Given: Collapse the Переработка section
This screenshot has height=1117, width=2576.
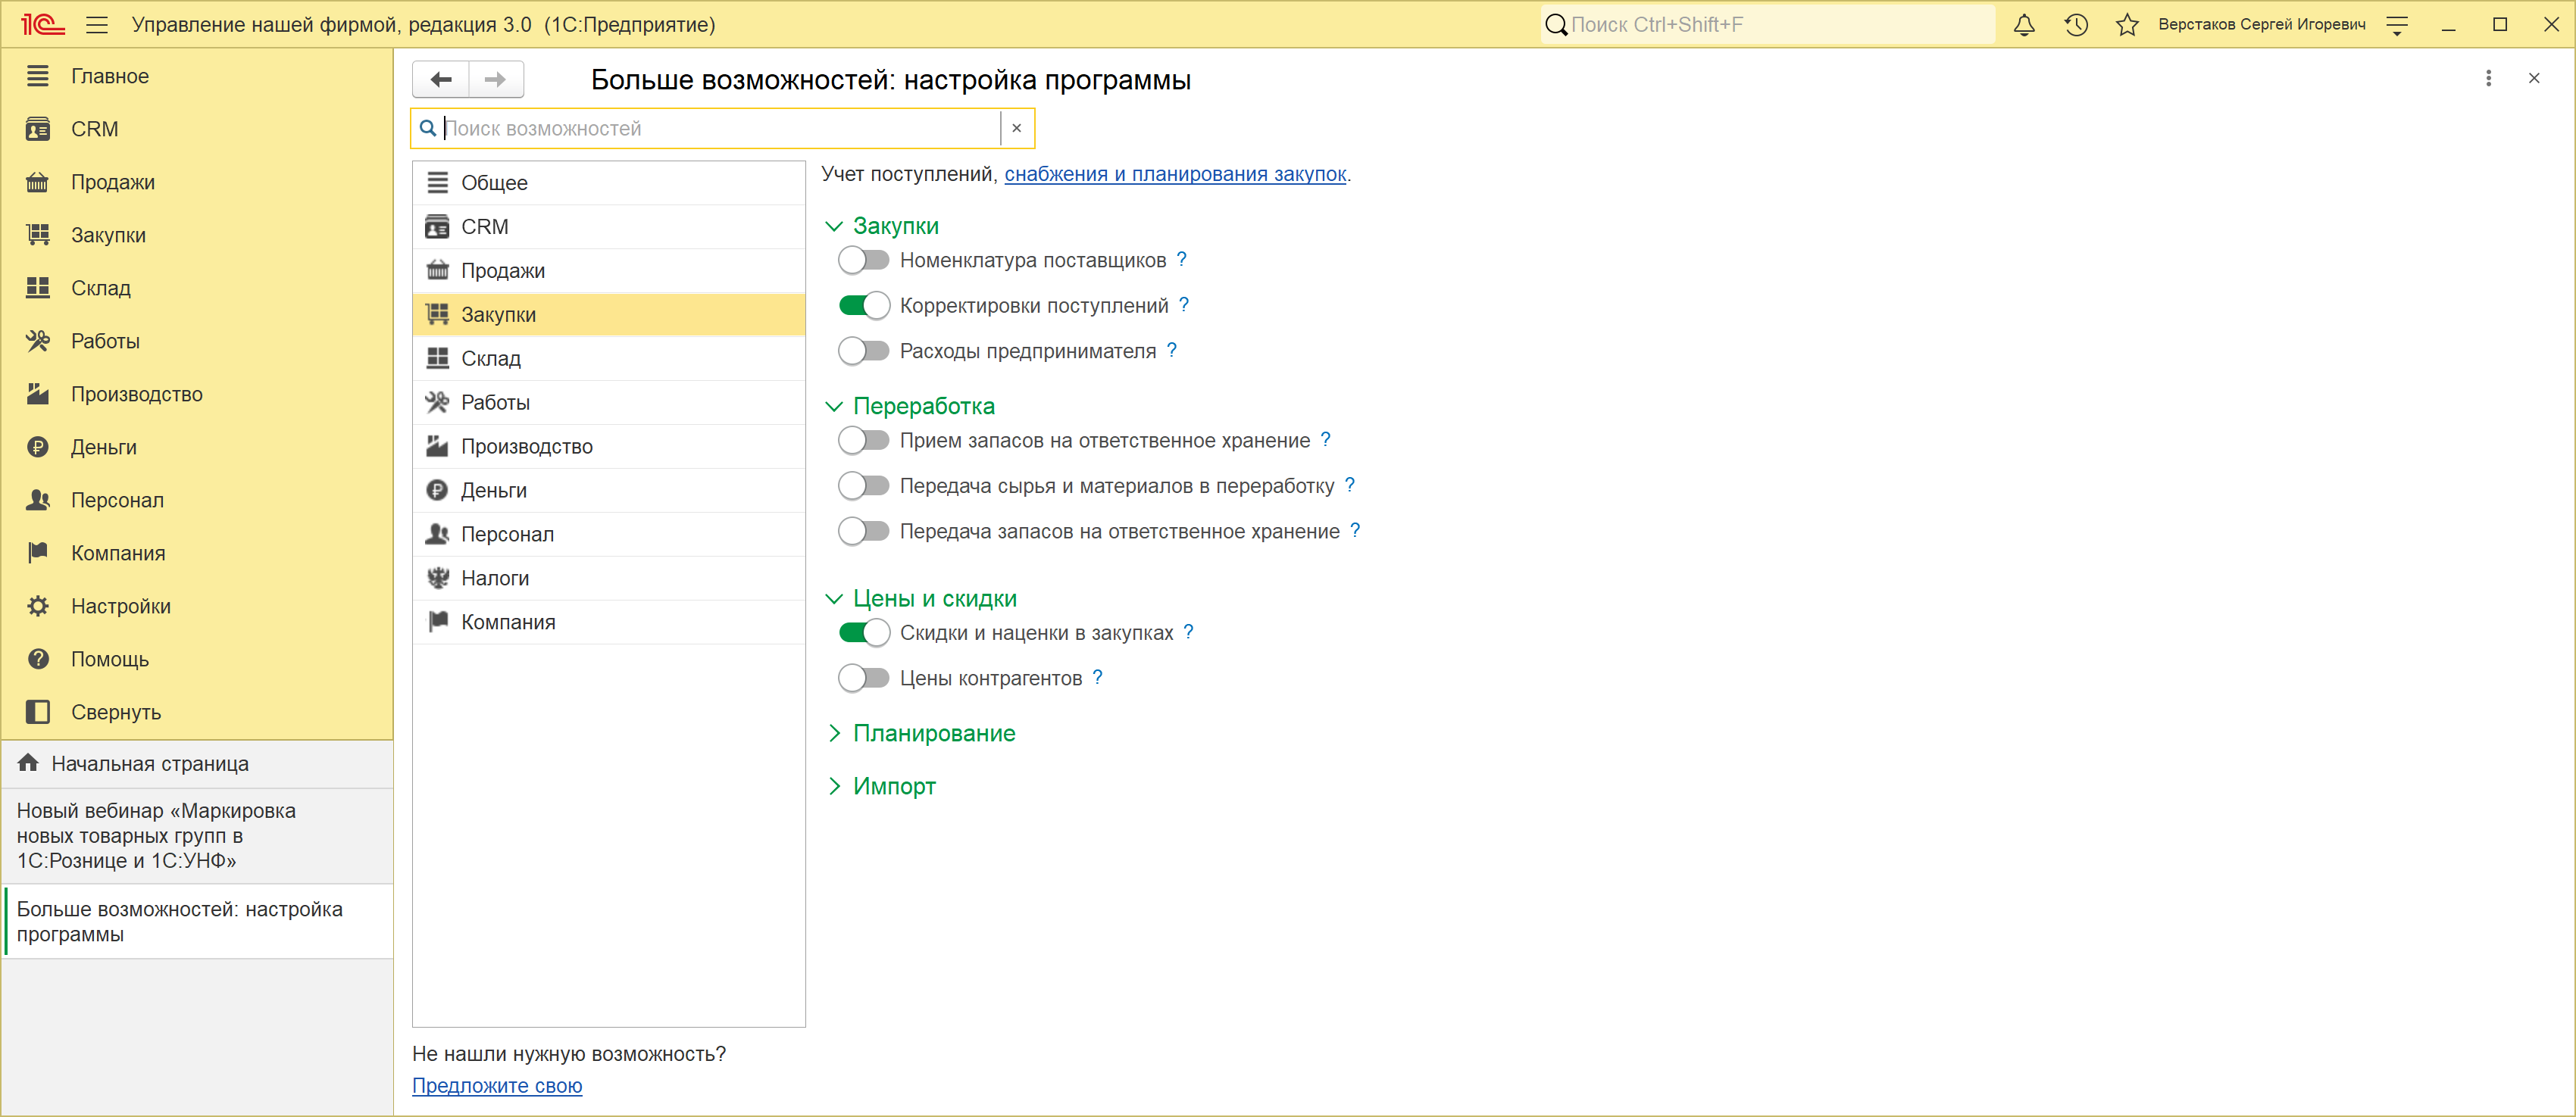Looking at the screenshot, I should tap(833, 407).
